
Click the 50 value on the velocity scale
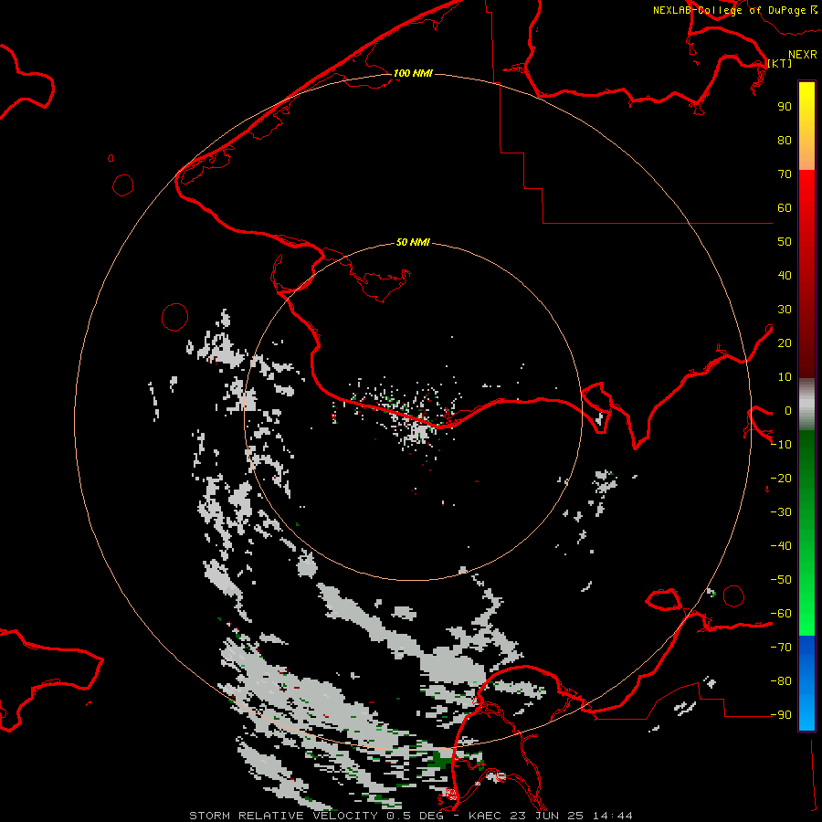click(x=785, y=242)
